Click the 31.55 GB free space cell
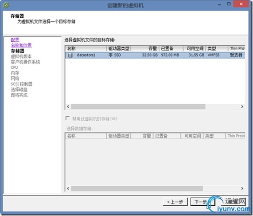The height and width of the screenshot is (216, 253). click(x=196, y=55)
